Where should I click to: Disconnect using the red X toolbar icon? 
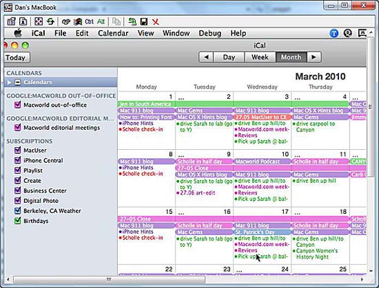pyautogui.click(x=156, y=22)
